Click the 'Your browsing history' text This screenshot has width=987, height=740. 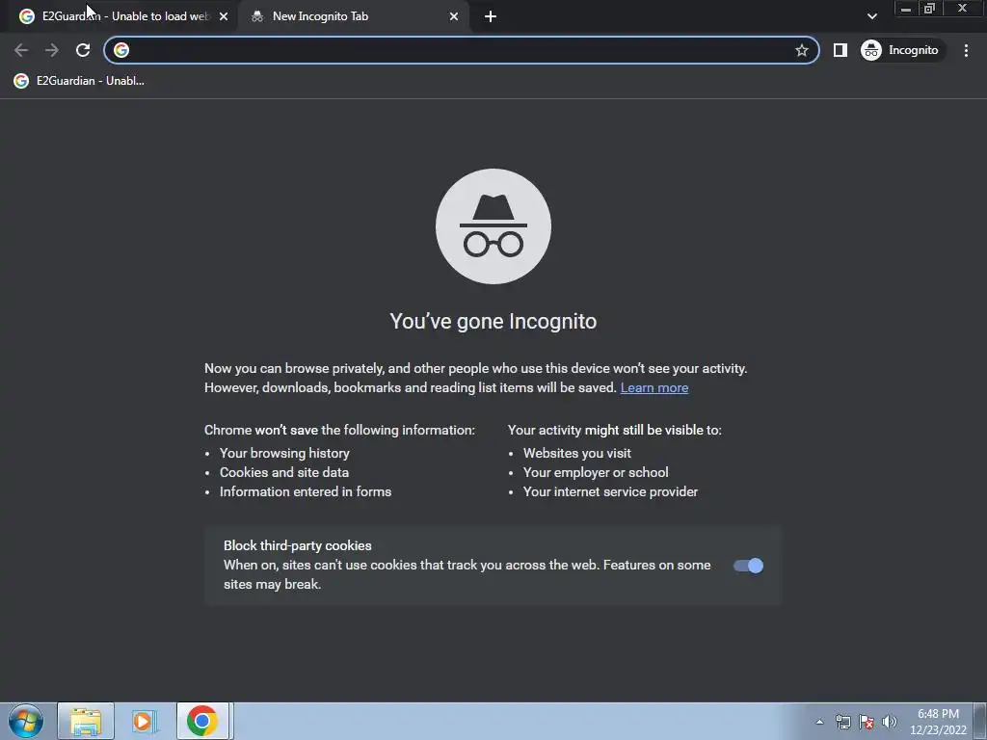point(284,453)
